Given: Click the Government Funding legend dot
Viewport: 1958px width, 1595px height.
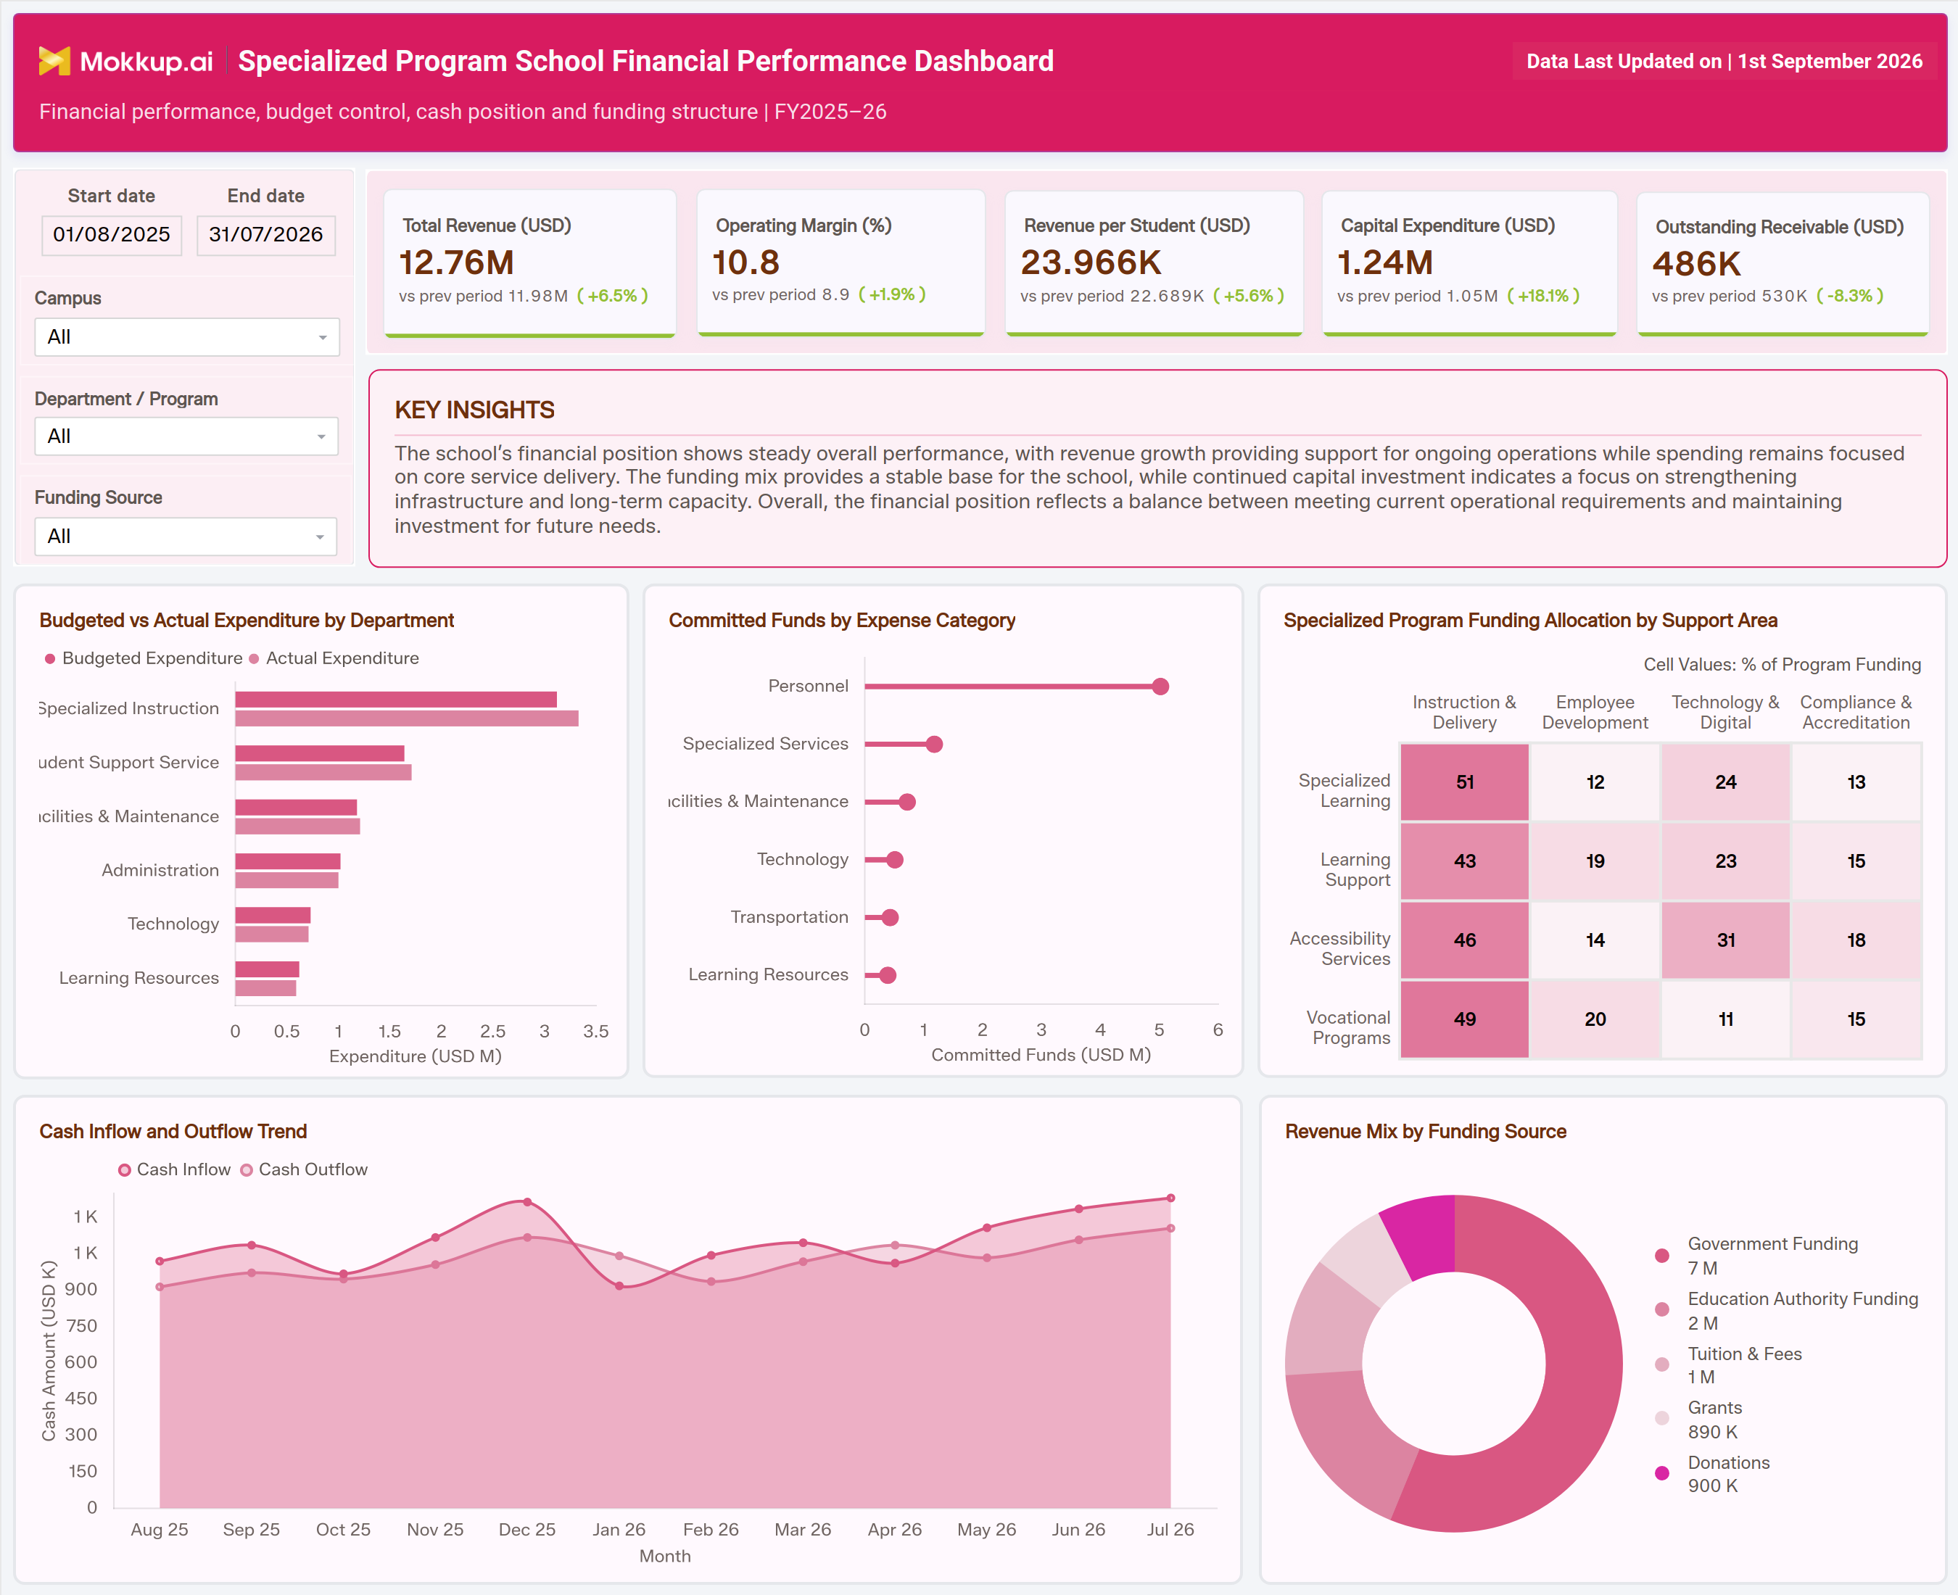Looking at the screenshot, I should [x=1661, y=1255].
